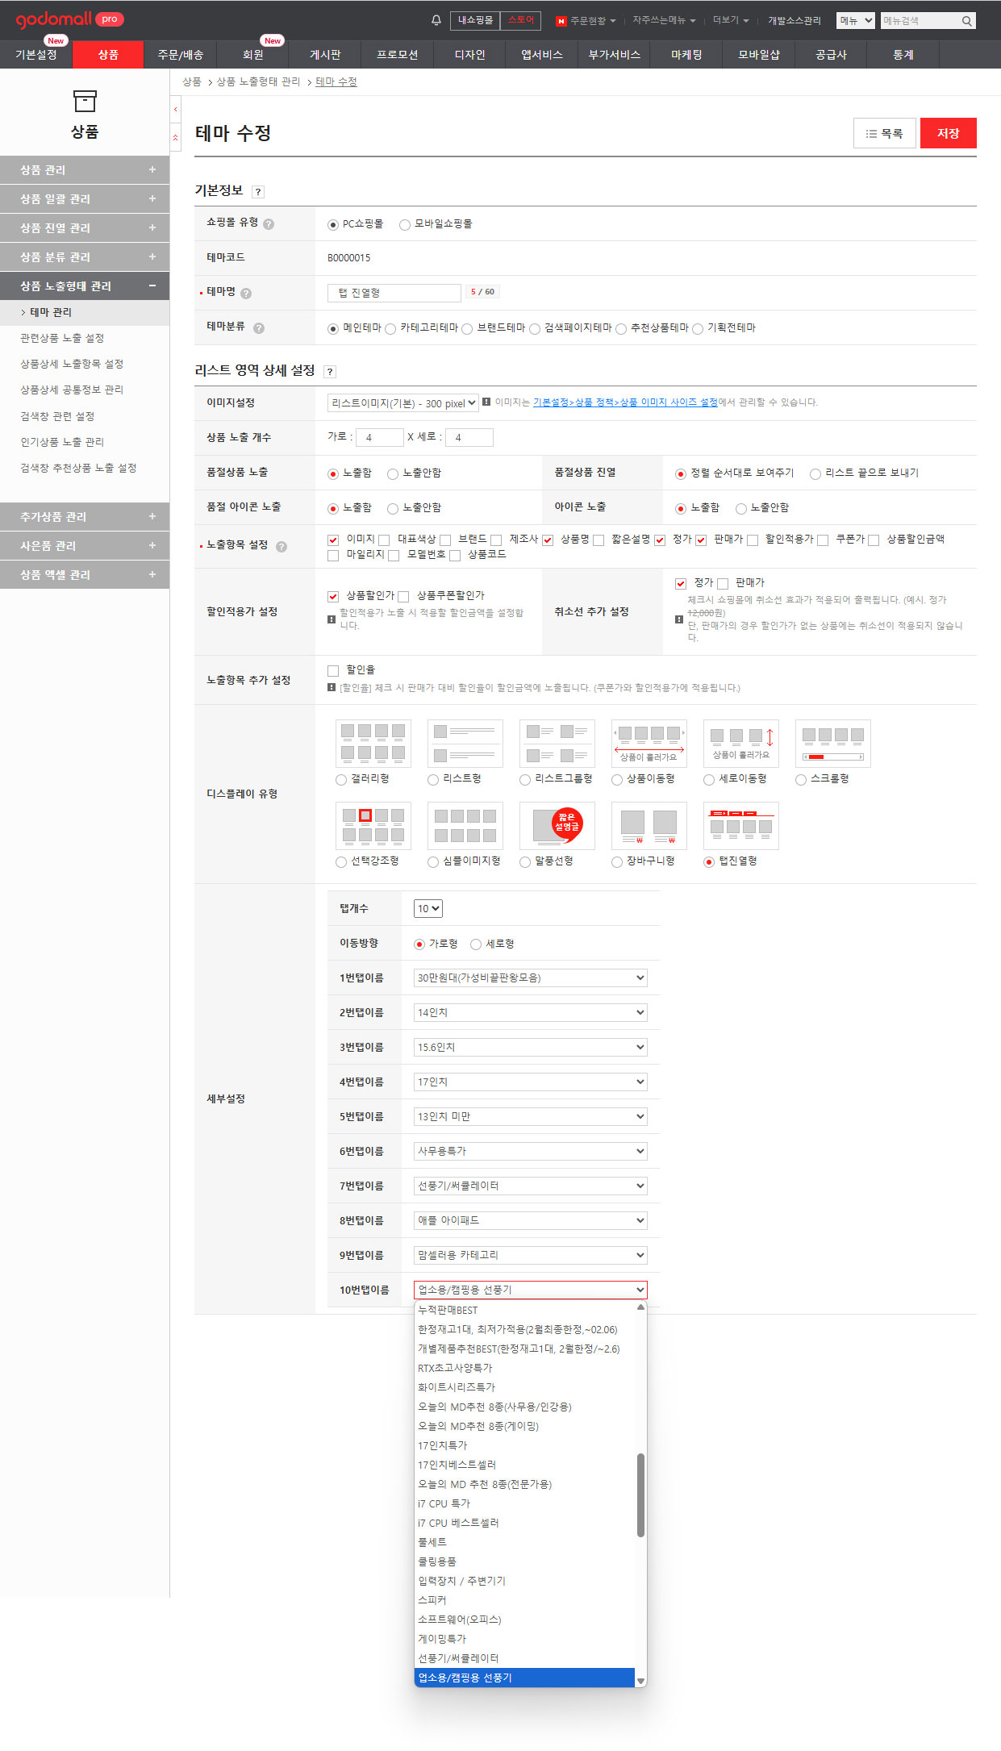Toggle the 할인율 checkbox
The width and height of the screenshot is (1001, 1751).
[333, 671]
